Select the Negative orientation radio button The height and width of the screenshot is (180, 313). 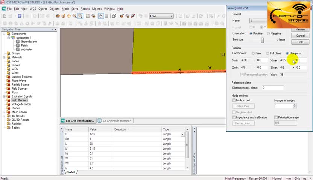click(x=268, y=33)
